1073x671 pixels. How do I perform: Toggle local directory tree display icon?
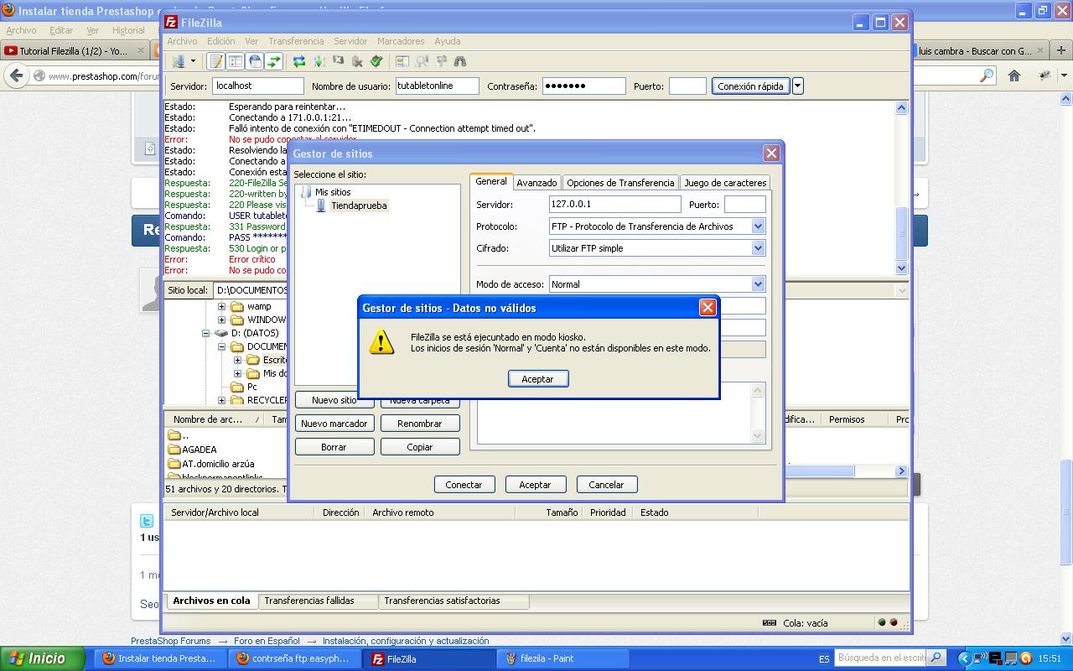236,61
